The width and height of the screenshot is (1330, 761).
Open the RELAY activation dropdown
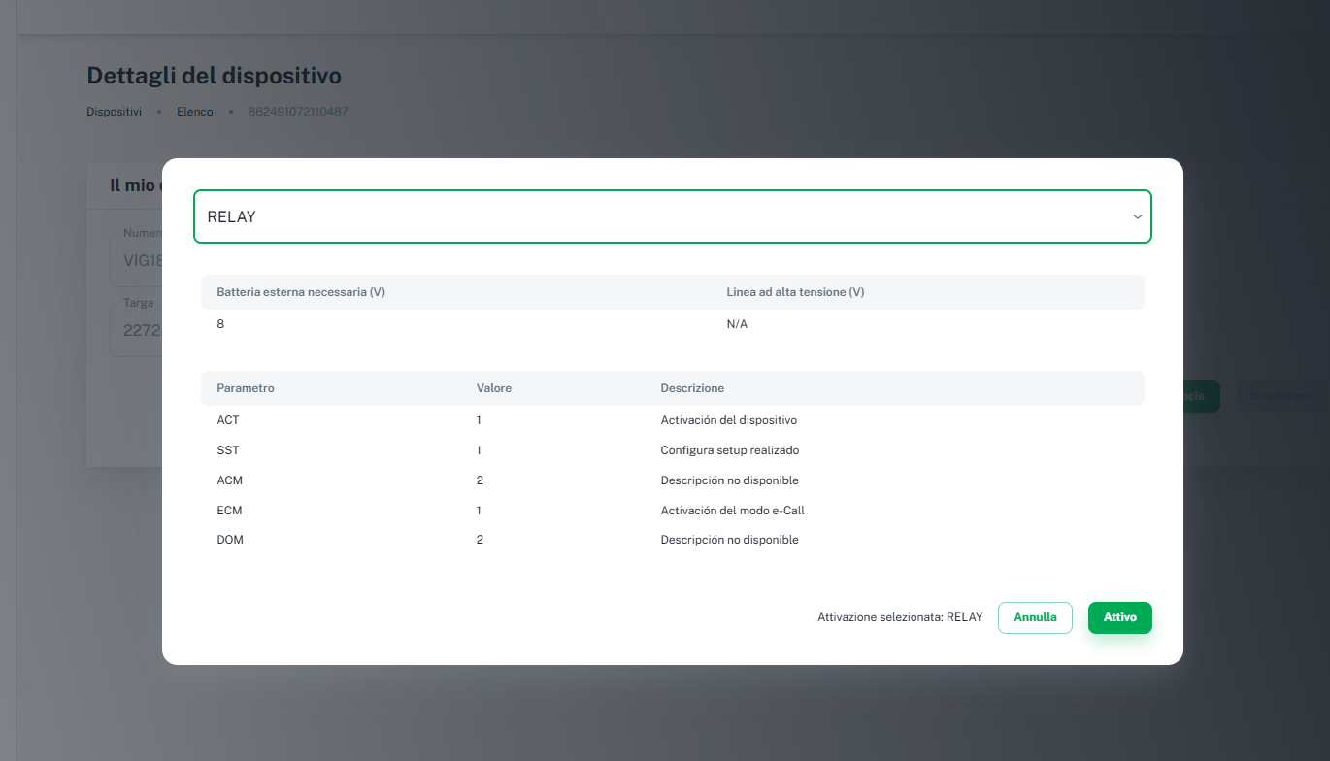(x=672, y=216)
